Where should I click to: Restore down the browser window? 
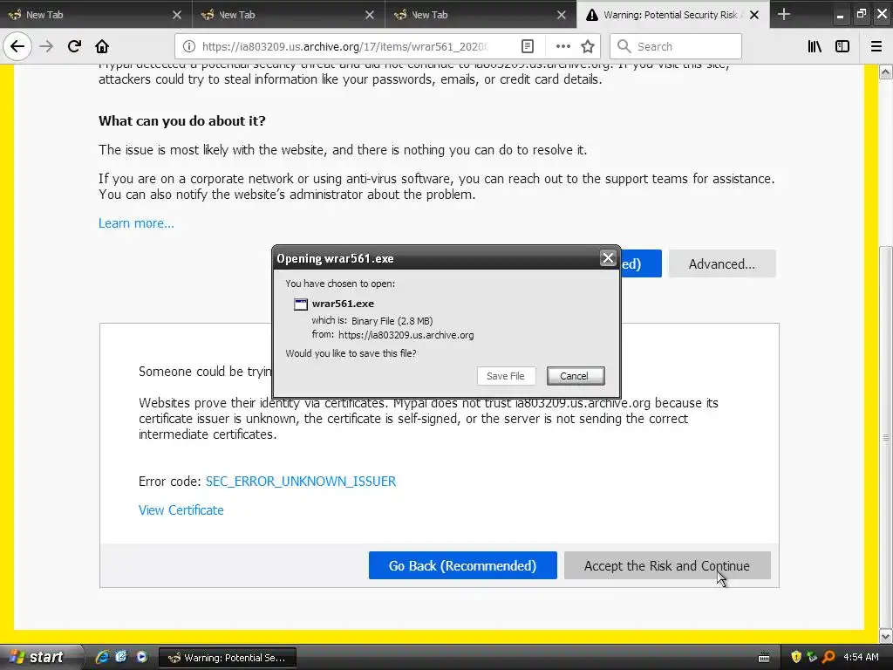point(861,14)
